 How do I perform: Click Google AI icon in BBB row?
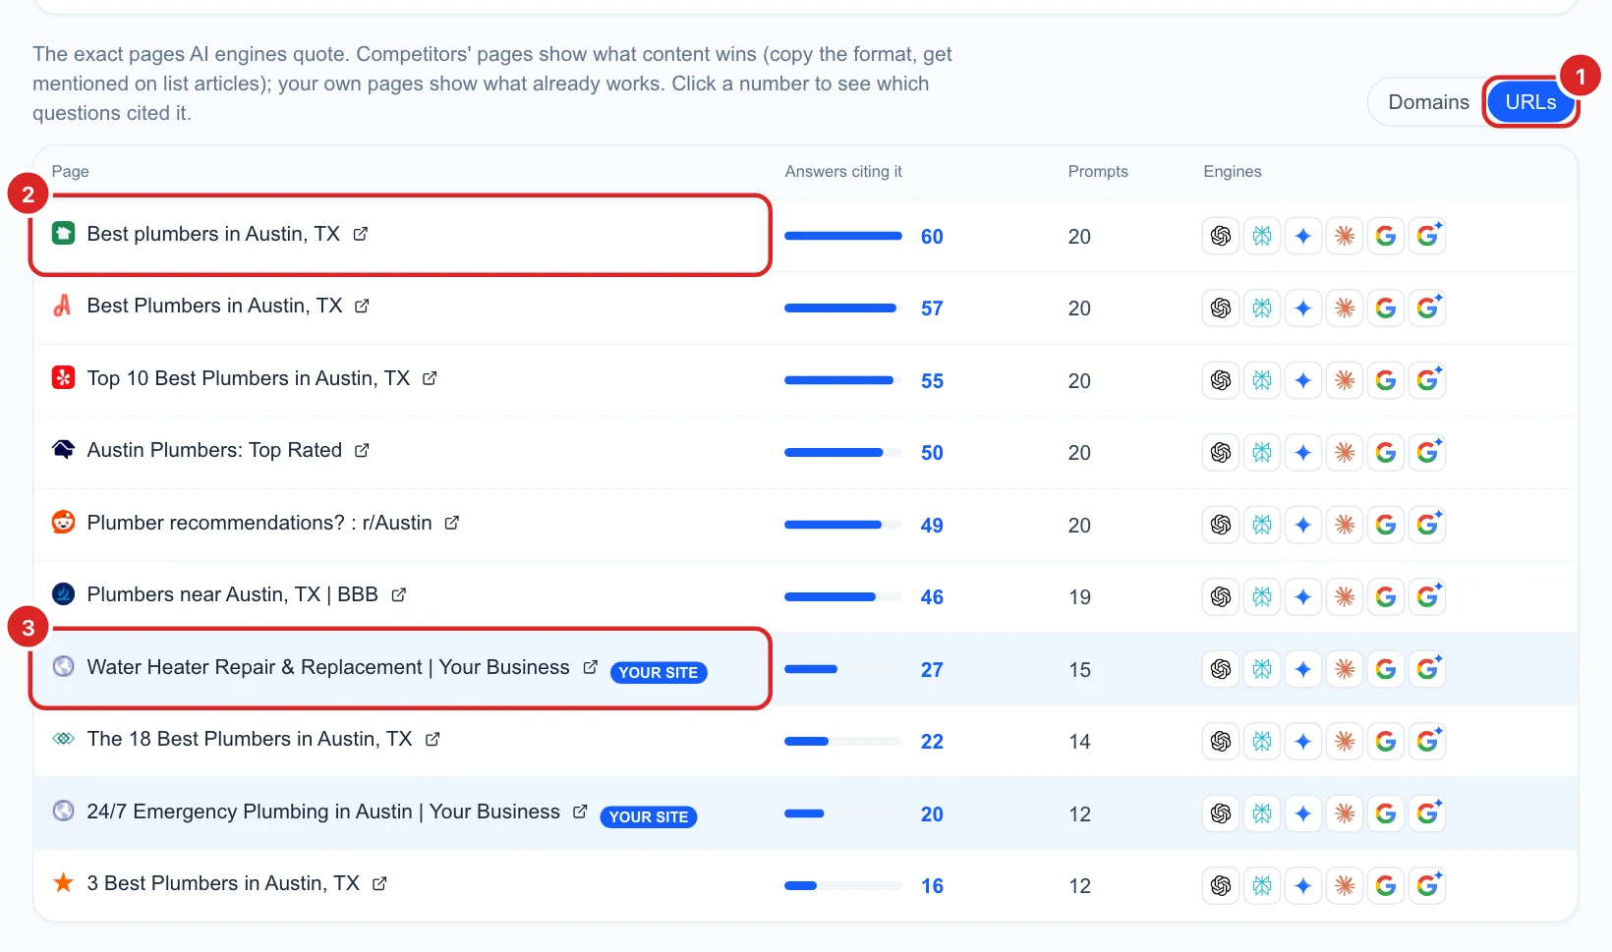1427,597
